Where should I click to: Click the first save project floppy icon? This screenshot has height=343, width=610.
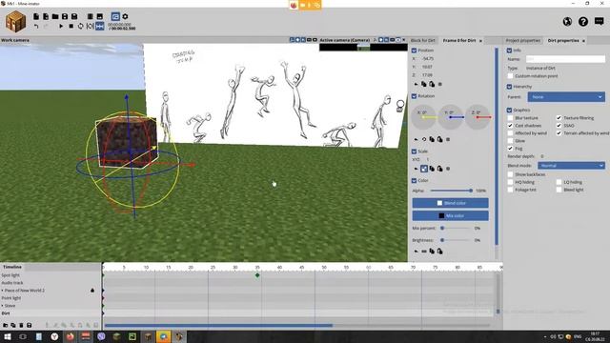click(x=65, y=16)
